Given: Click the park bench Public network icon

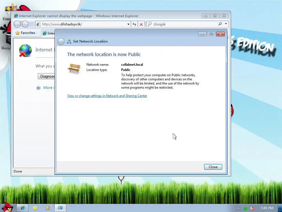Looking at the screenshot, I should point(74,68).
